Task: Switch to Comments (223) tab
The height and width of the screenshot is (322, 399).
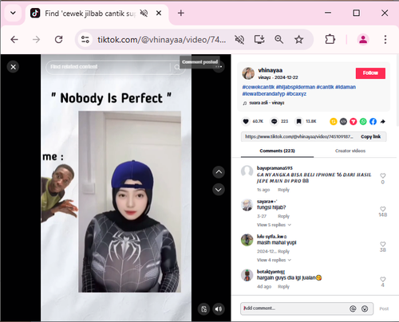Action: click(x=277, y=151)
